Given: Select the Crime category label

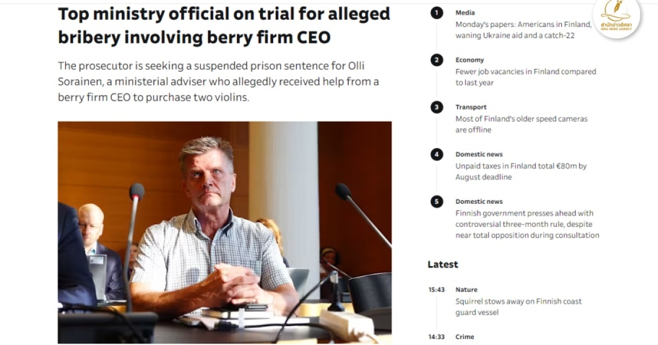Looking at the screenshot, I should pos(464,337).
